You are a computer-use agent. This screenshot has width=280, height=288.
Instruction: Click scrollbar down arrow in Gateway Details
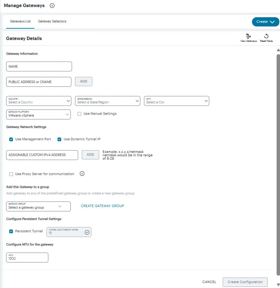tap(278, 285)
